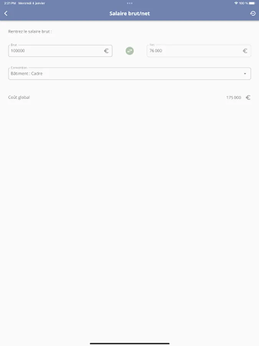Tap the Rentrez le salaire brut prompt
This screenshot has width=259, height=346.
pyautogui.click(x=30, y=32)
